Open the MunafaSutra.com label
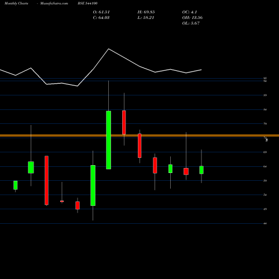The width and height of the screenshot is (279, 279). point(54,3)
